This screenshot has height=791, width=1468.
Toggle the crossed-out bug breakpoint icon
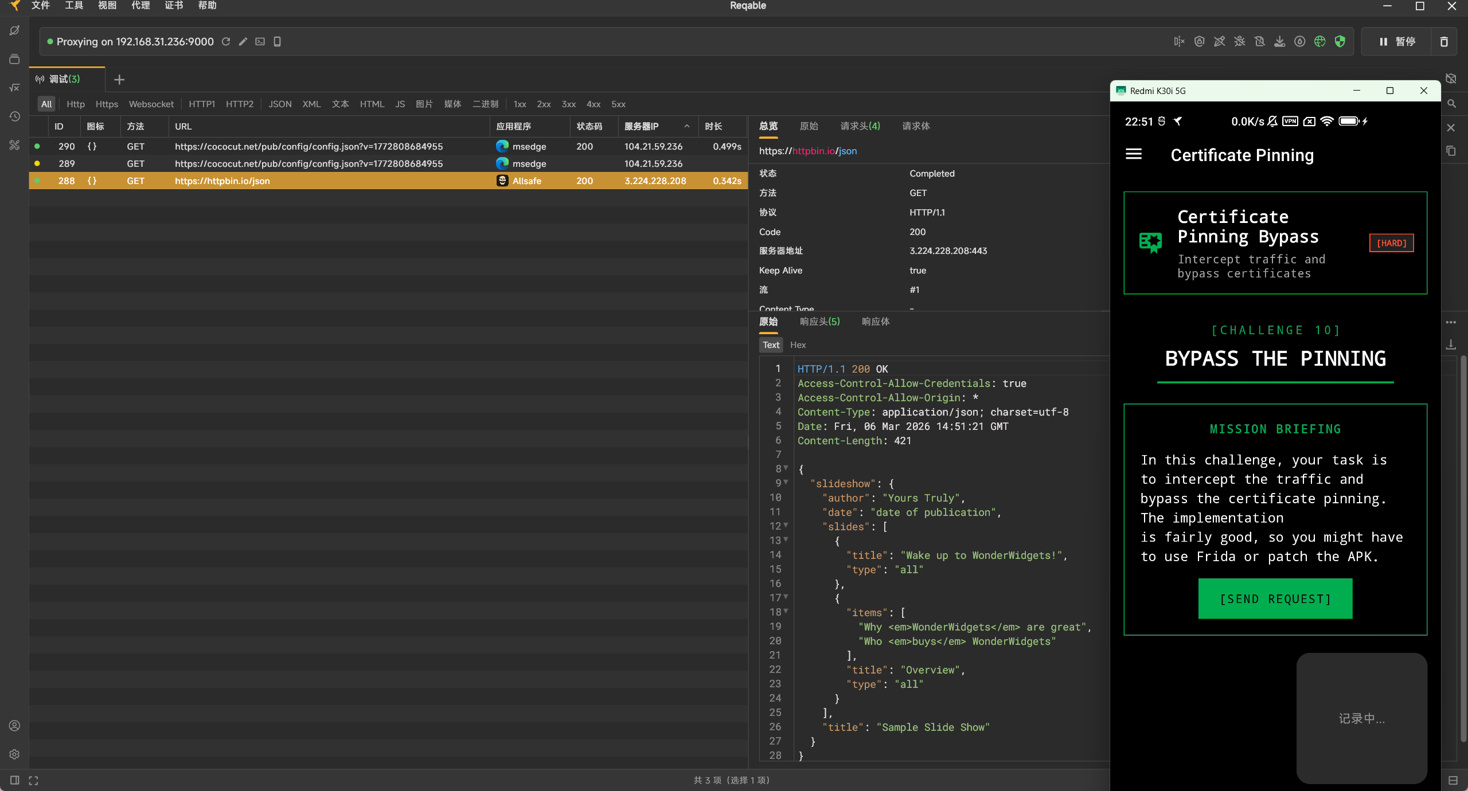point(1239,41)
